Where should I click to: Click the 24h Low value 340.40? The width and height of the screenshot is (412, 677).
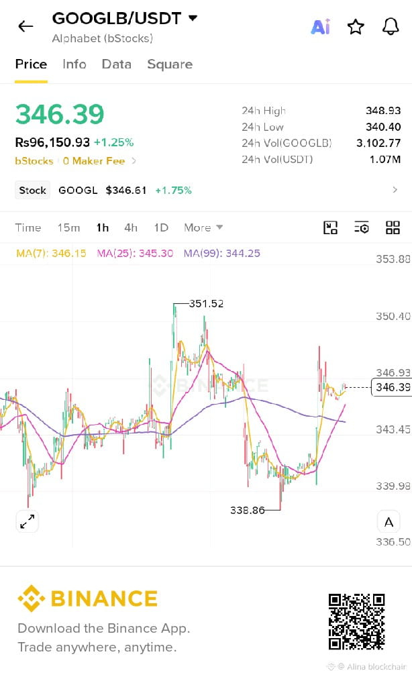tap(383, 127)
